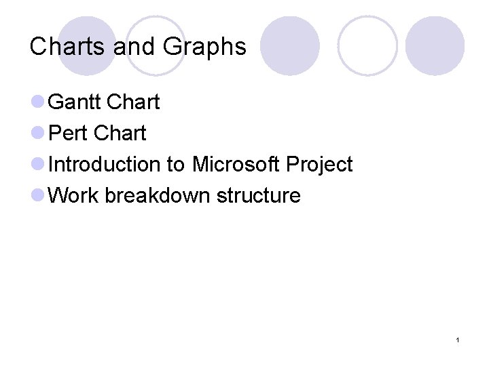Click the slide number 1

[x=458, y=340]
